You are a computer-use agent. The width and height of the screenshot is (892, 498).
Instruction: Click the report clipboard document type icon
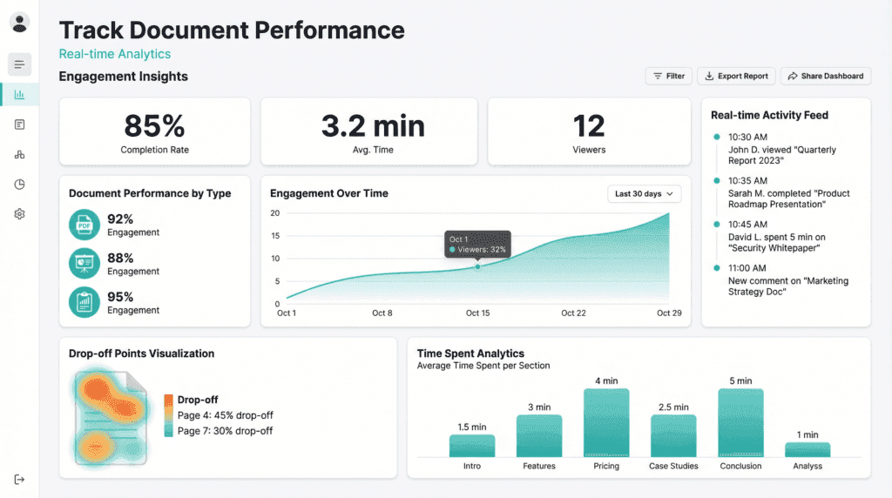click(x=84, y=302)
